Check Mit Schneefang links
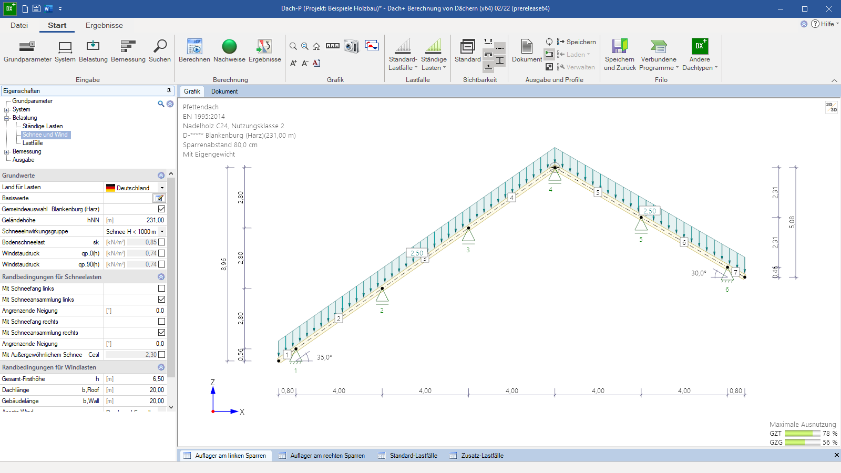This screenshot has width=841, height=473. coord(161,289)
